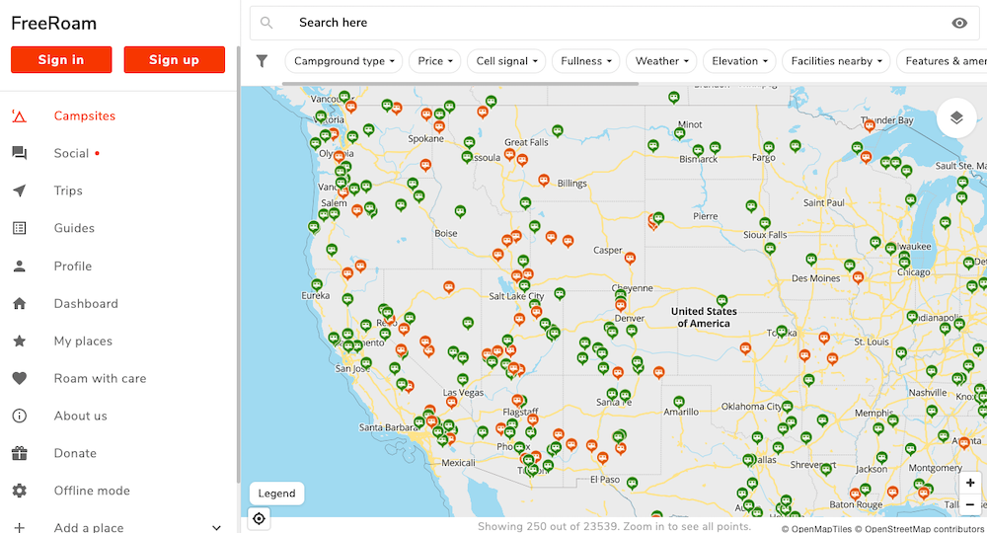Toggle the eye visibility icon in search bar
This screenshot has width=987, height=533.
(x=959, y=24)
